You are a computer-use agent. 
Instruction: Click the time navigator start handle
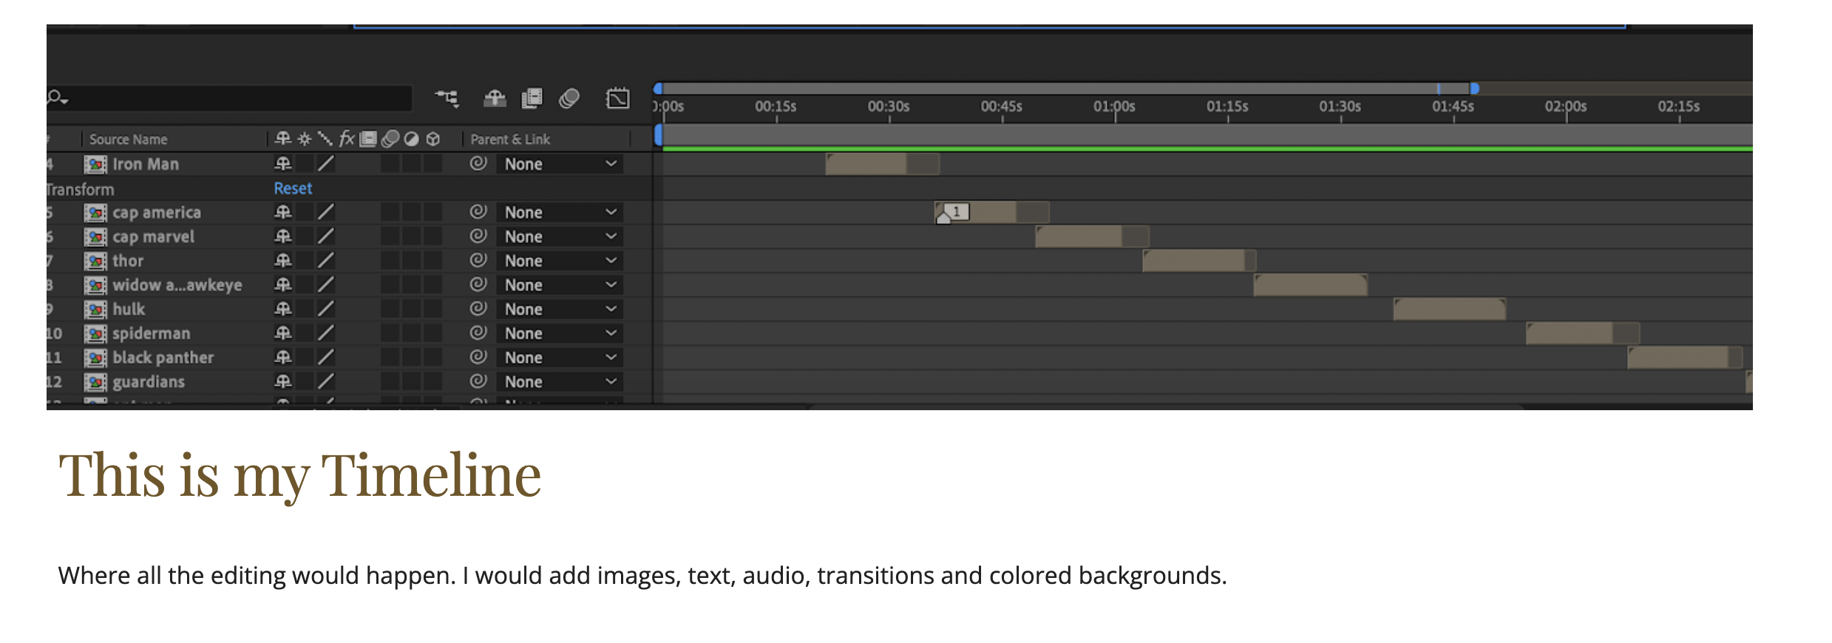pos(657,89)
